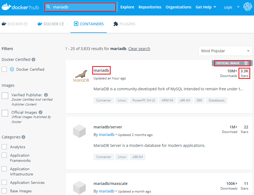Click info icon next to Verified Publisher
This screenshot has width=254, height=195.
coord(46,95)
